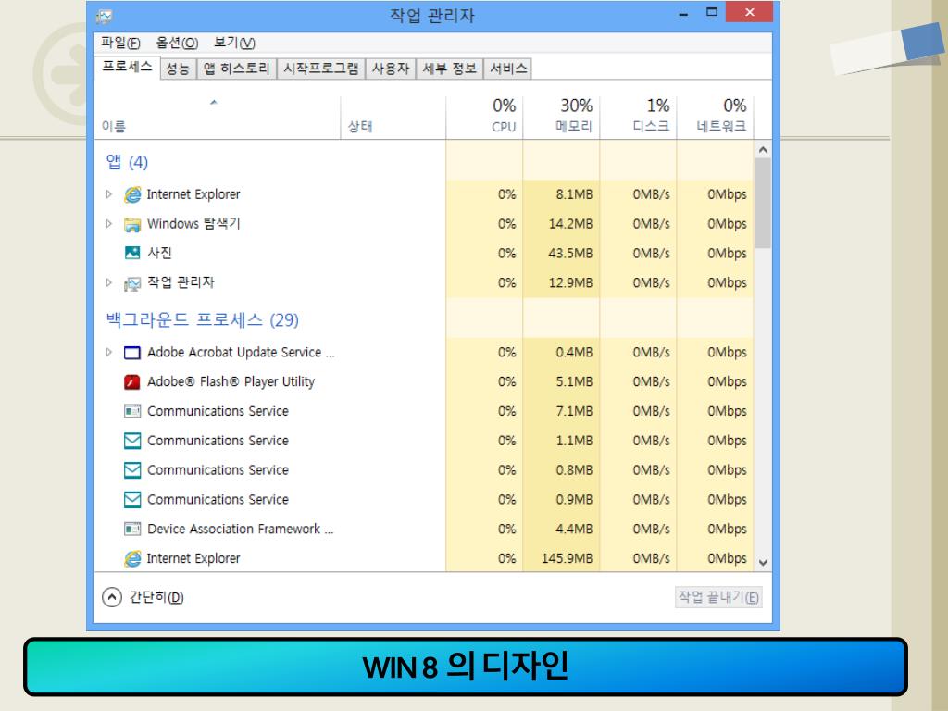The width and height of the screenshot is (948, 711).
Task: Click the Communications Service 0.9MB mail icon
Action: (131, 499)
